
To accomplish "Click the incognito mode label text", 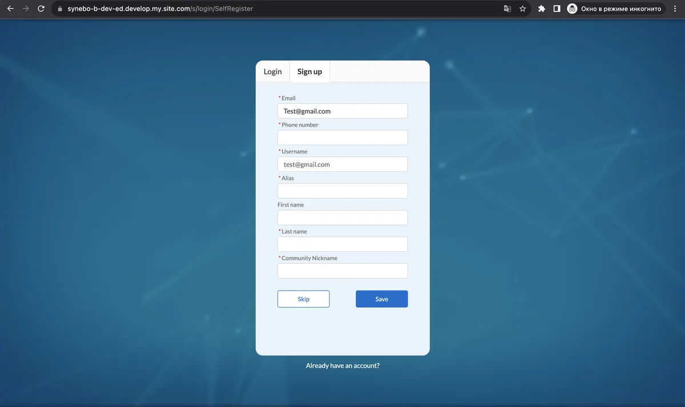I will point(621,9).
